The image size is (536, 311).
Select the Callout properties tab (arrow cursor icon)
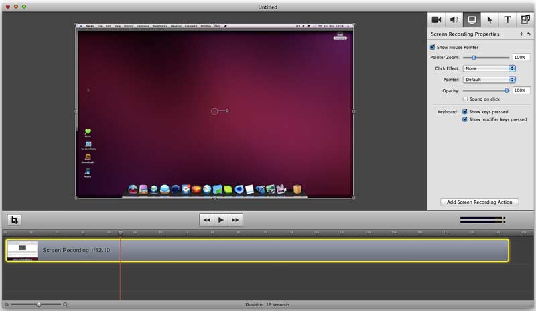point(490,20)
